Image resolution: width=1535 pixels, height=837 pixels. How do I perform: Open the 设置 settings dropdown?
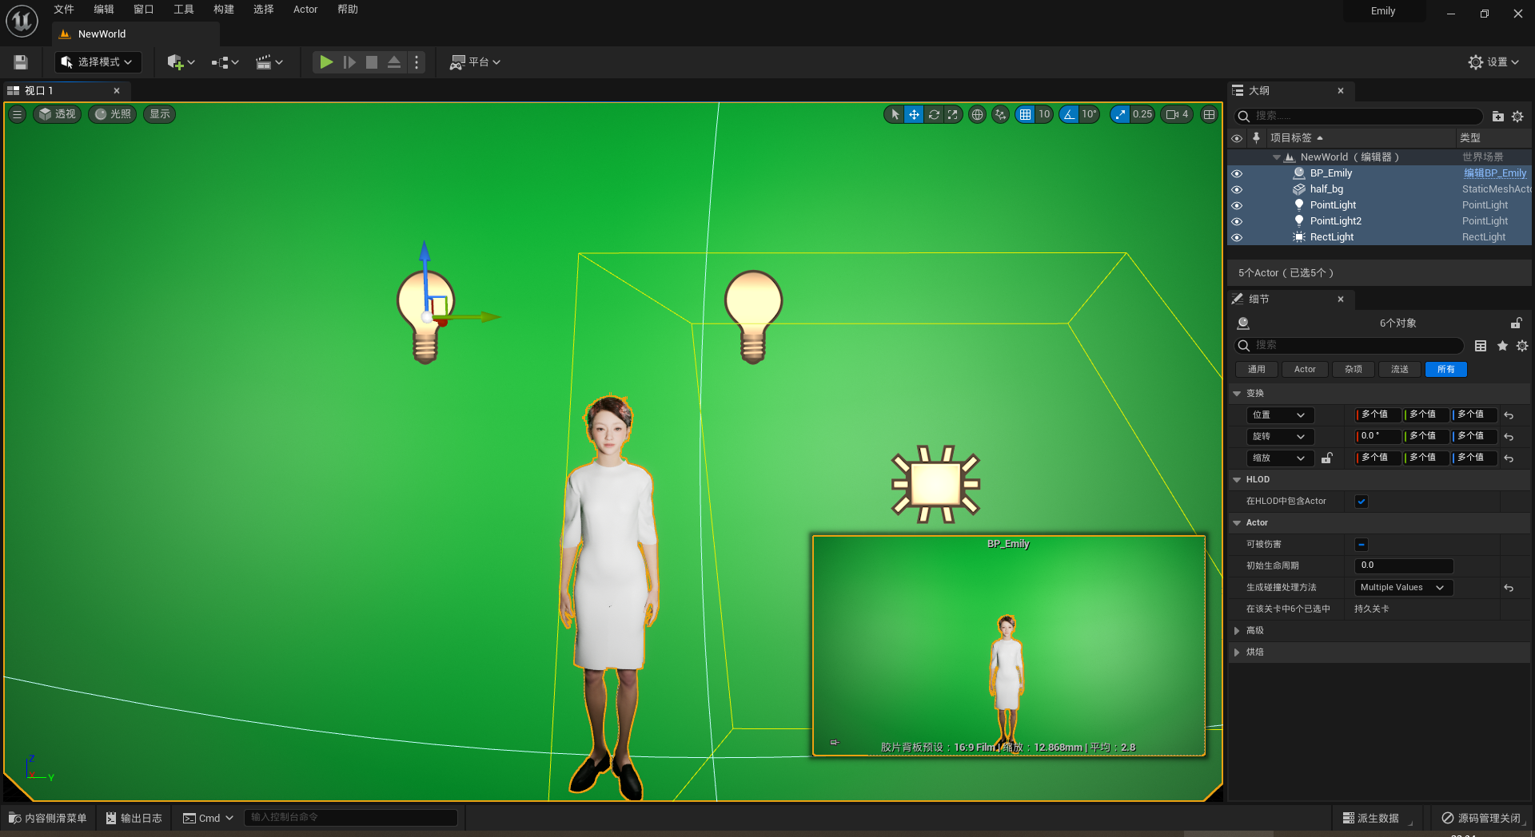pos(1493,62)
